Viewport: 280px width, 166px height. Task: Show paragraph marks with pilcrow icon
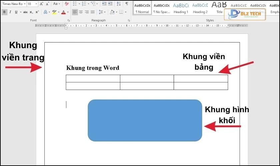[x=127, y=4]
